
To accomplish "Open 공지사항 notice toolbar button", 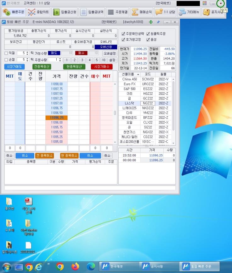I will (213, 12).
